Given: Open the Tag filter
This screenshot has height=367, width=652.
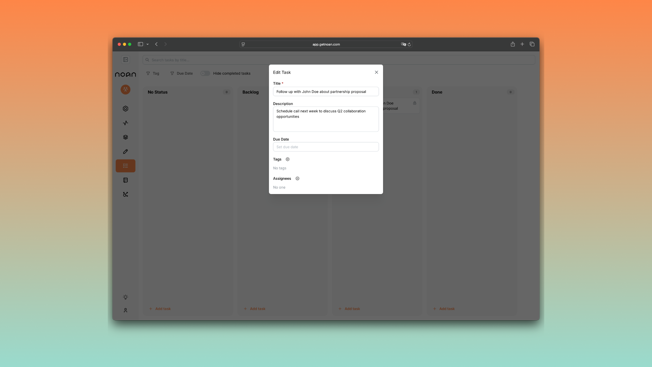Looking at the screenshot, I should click(x=153, y=73).
